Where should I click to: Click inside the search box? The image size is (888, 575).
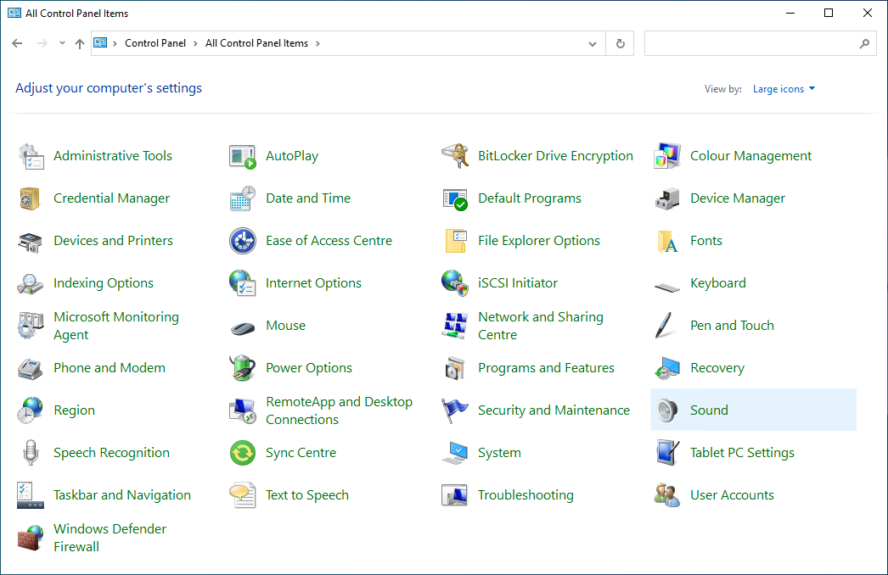(756, 43)
